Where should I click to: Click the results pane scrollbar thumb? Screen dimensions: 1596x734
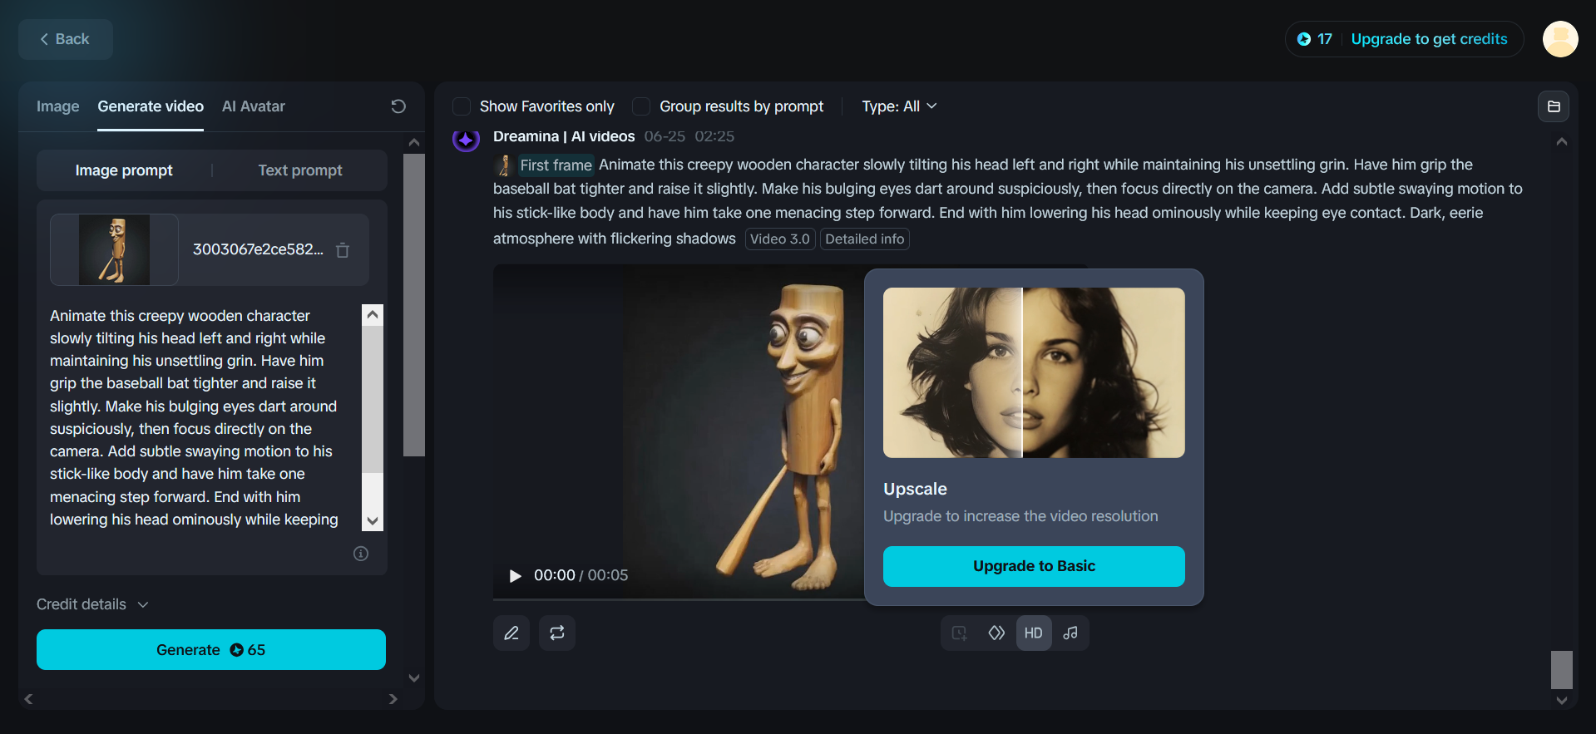coord(1562,670)
